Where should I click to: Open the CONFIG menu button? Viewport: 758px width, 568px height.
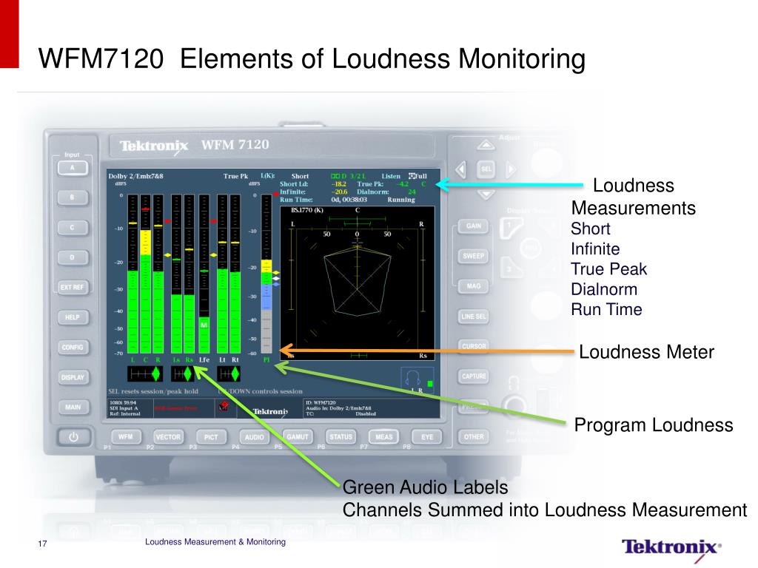73,348
